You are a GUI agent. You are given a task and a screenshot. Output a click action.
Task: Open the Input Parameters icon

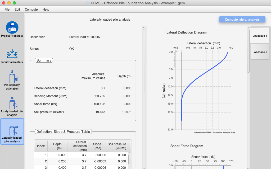(x=12, y=54)
